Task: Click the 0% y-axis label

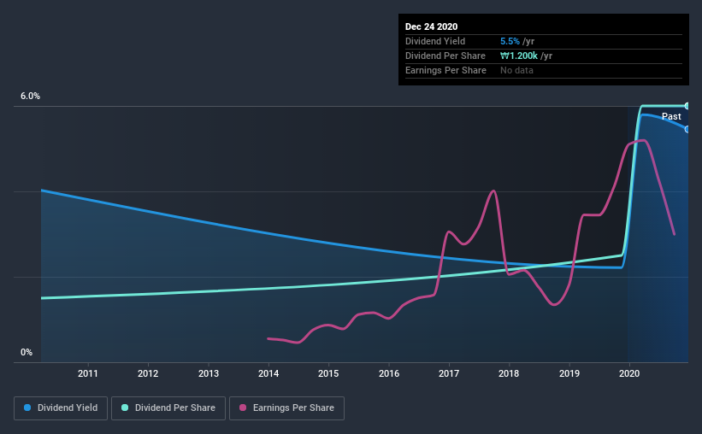Action: click(27, 352)
